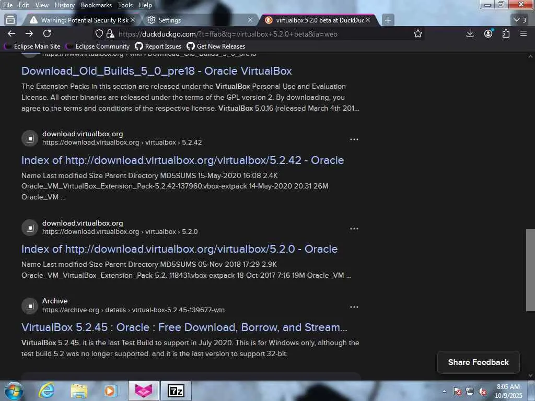Open Eclipse Main Site bookmark

pyautogui.click(x=32, y=46)
